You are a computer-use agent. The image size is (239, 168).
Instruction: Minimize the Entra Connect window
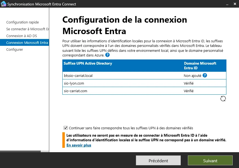227,4
